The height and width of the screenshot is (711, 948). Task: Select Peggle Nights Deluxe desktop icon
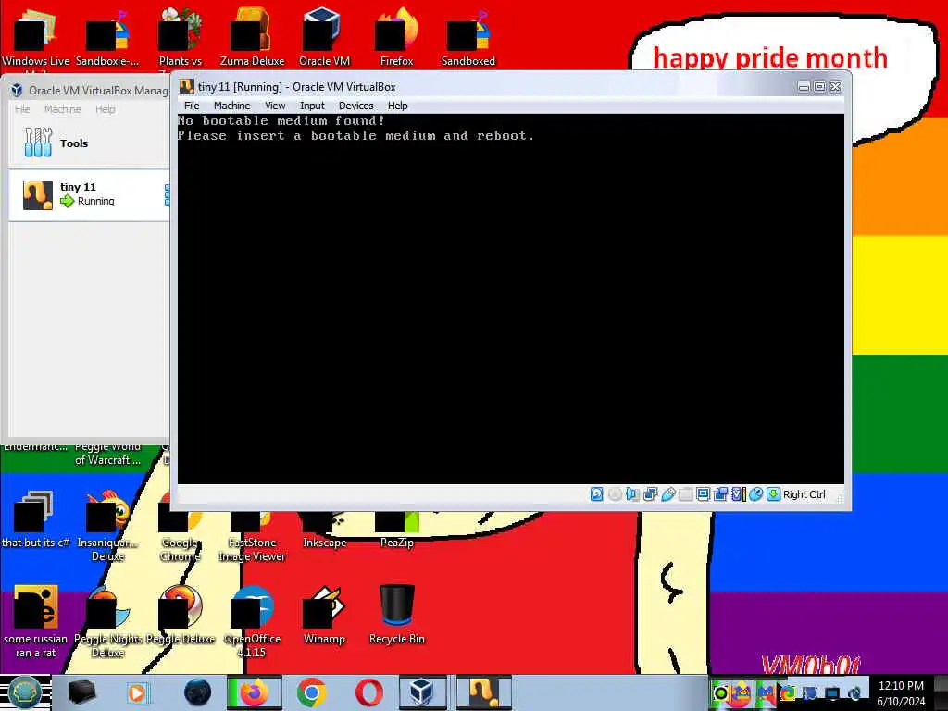coord(107,621)
